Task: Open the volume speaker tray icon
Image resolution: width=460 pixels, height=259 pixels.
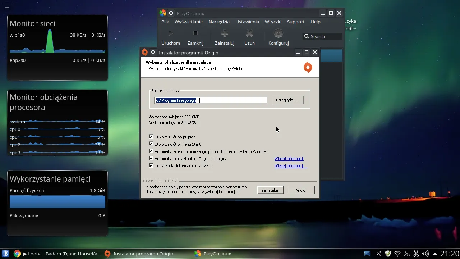Action: pos(425,254)
